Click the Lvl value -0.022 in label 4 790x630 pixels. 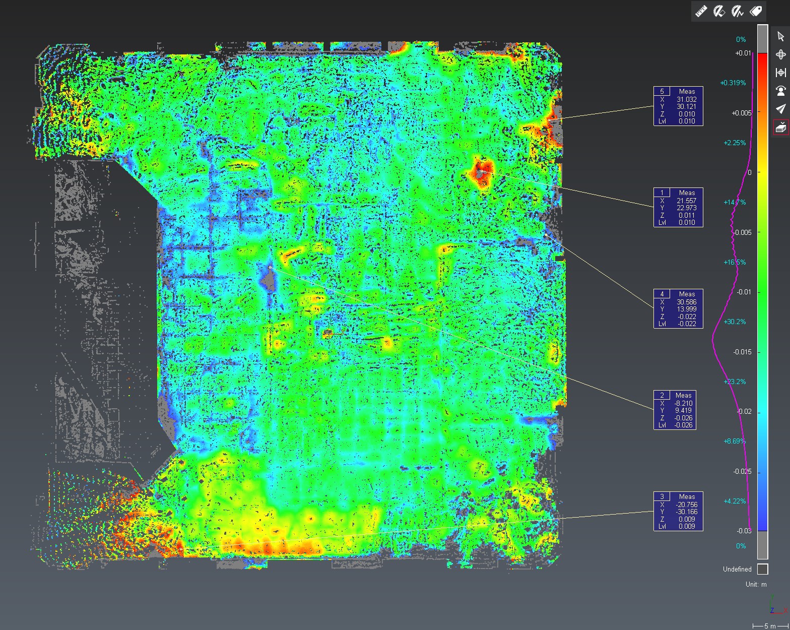687,324
